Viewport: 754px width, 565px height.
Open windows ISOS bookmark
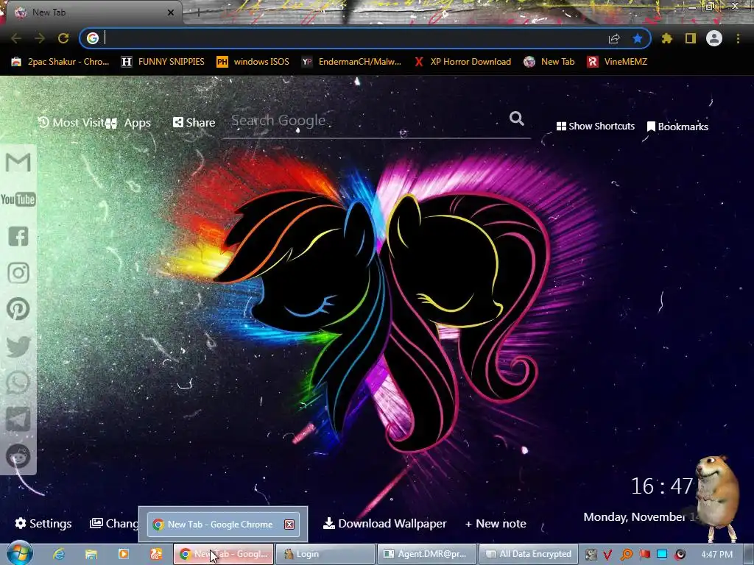253,62
